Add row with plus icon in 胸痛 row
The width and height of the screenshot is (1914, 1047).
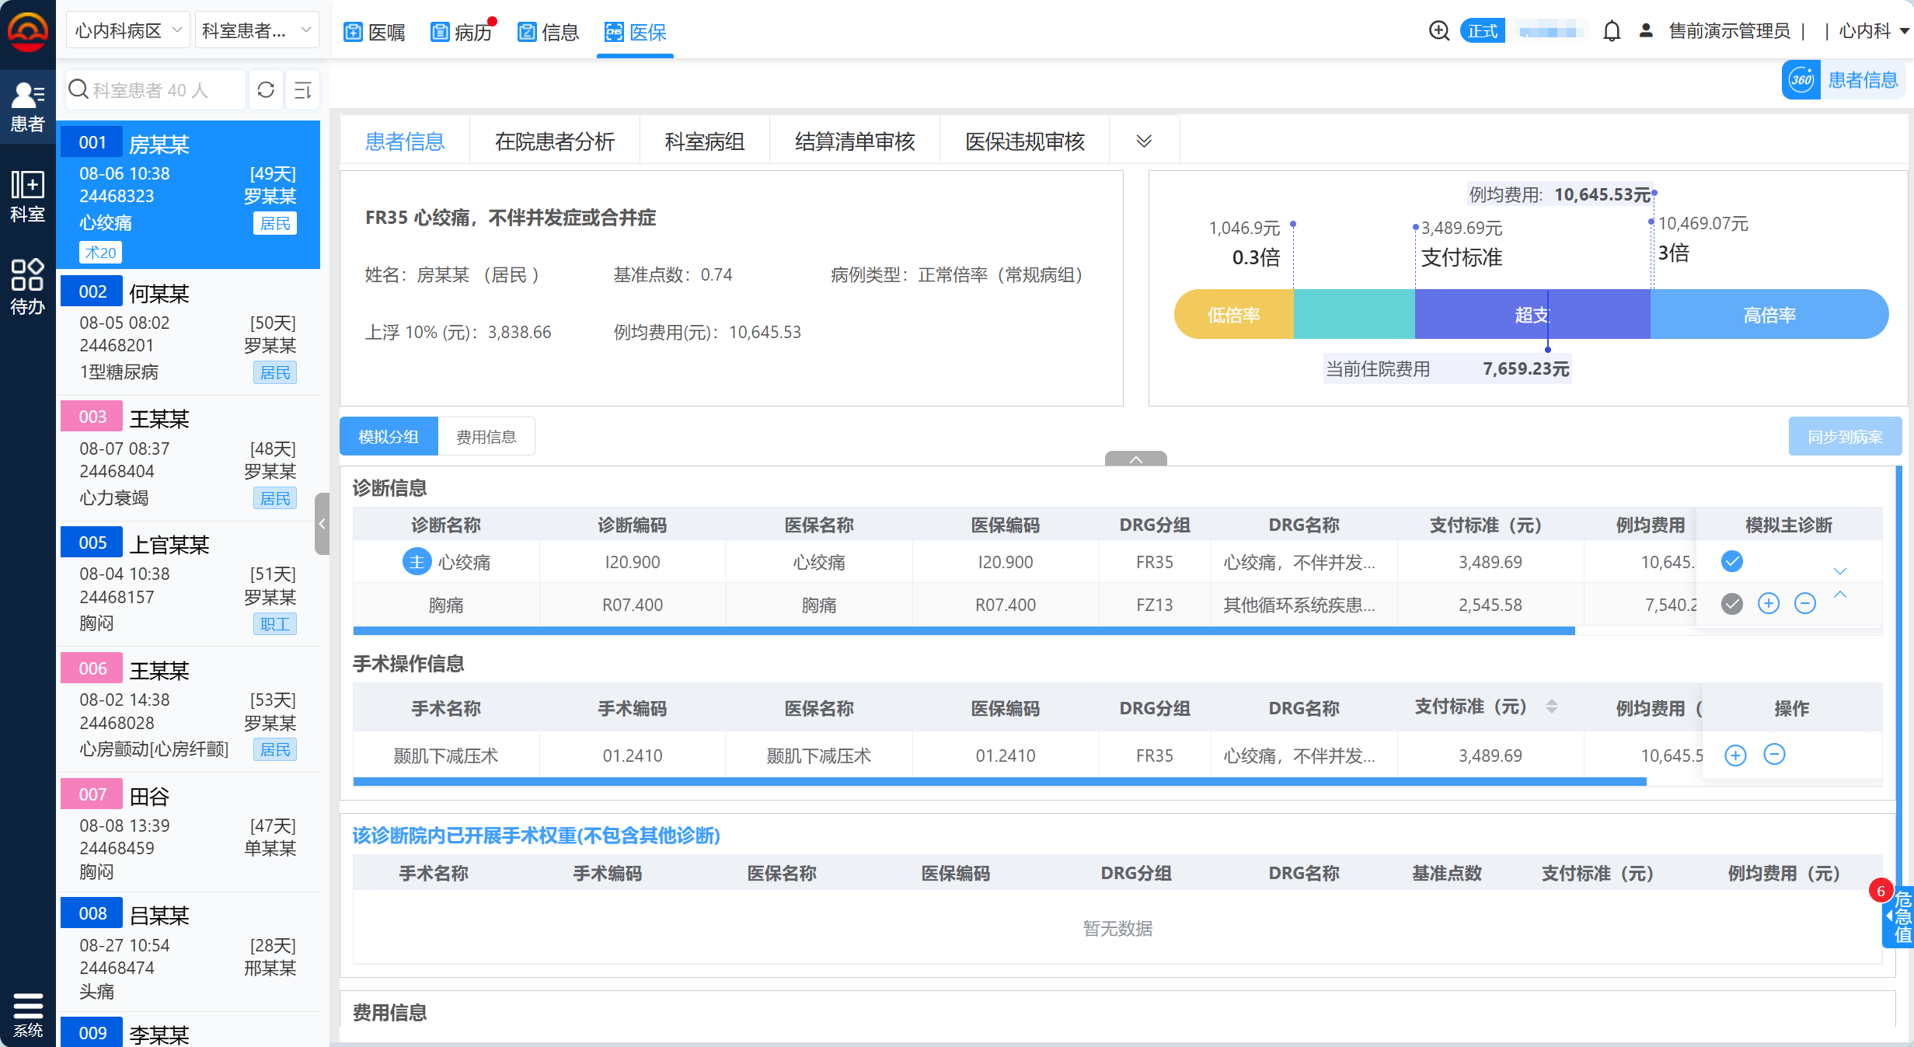[1769, 603]
